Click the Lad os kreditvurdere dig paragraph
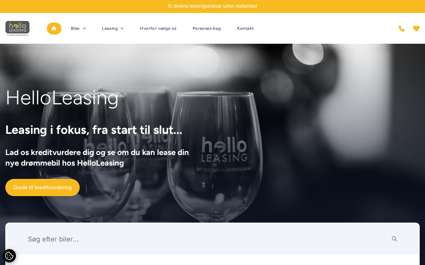This screenshot has width=425, height=265. pyautogui.click(x=97, y=158)
